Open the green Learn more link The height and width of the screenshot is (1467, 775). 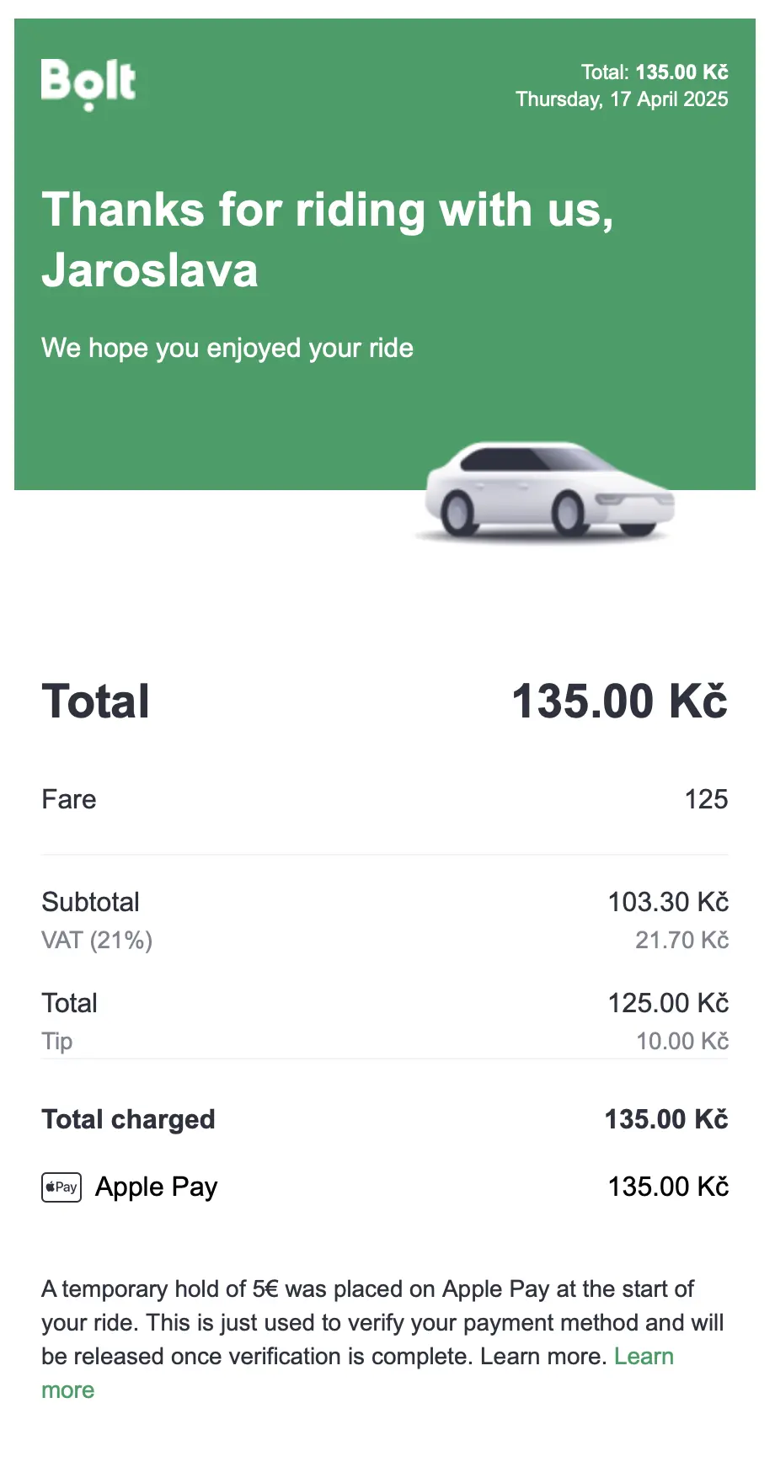(644, 1357)
